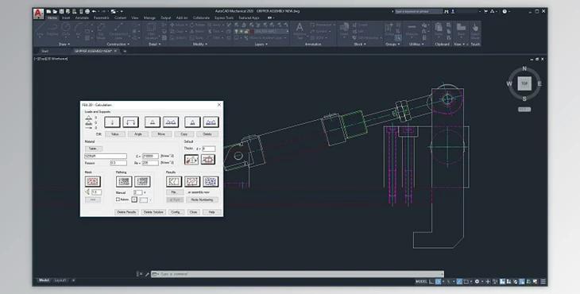Image resolution: width=580 pixels, height=294 pixels.
Task: Click the Config... button
Action: tap(176, 212)
